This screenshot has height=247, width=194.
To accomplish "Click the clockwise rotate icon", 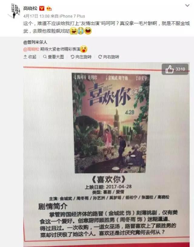I will (x=100, y=57).
